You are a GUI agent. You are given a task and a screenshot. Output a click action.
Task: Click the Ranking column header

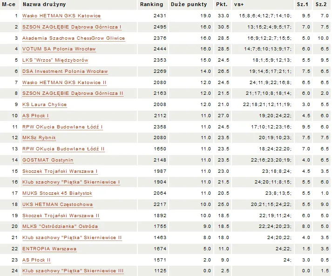coord(151,4)
